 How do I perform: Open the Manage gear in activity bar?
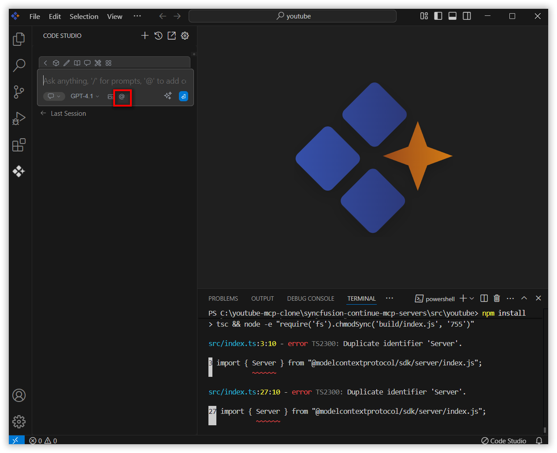(19, 422)
